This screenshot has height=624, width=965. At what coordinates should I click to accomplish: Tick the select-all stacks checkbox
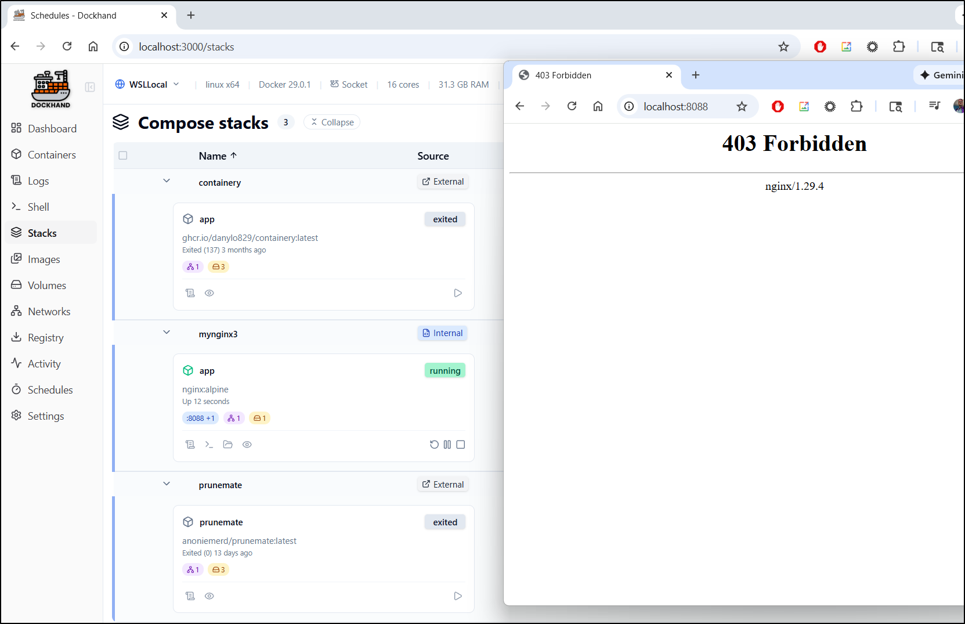123,156
